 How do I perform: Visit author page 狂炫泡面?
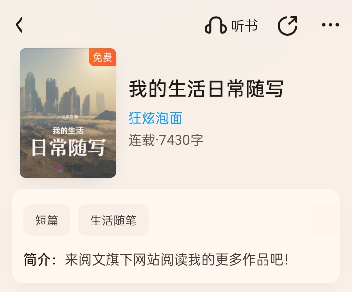point(155,118)
